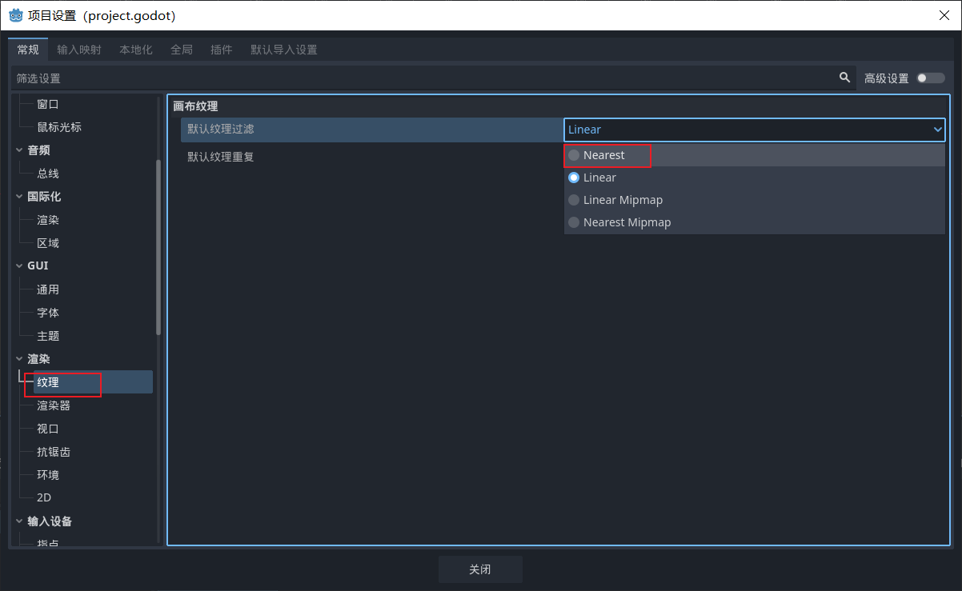Select 抗锯齿 in the settings tree
962x591 pixels.
point(54,452)
